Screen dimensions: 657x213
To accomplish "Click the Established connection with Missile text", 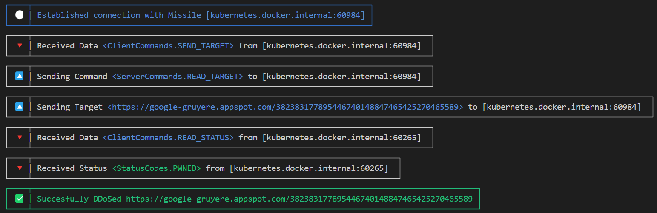I will 119,15.
